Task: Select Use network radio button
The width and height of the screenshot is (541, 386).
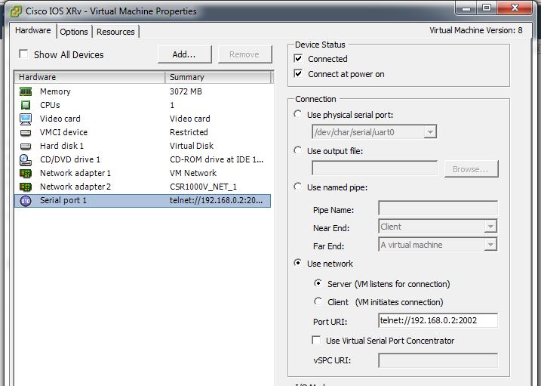Action: point(297,263)
